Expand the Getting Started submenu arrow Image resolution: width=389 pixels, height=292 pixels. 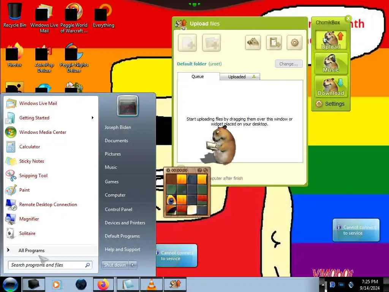[x=93, y=118]
